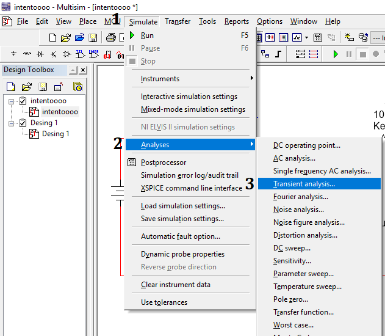Click the Grapher icon in the toolbar
Screen dimensions: 385x336
(297, 38)
